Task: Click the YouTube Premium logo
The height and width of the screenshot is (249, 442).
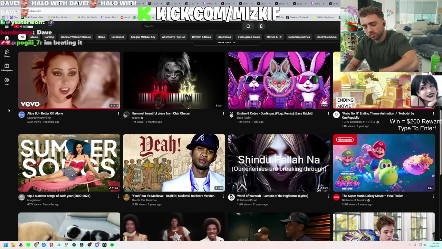Action: click(x=23, y=26)
